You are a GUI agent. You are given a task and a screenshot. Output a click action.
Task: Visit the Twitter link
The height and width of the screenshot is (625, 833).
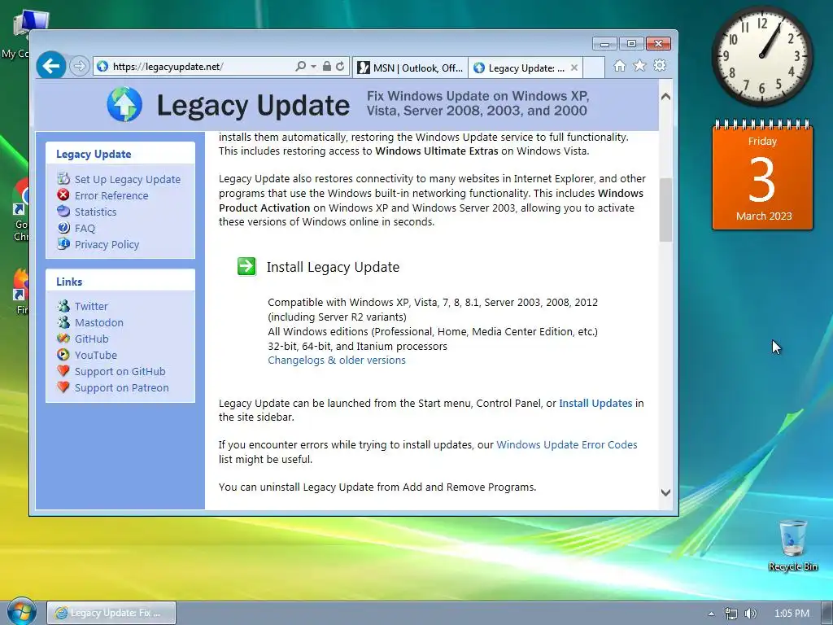click(91, 306)
